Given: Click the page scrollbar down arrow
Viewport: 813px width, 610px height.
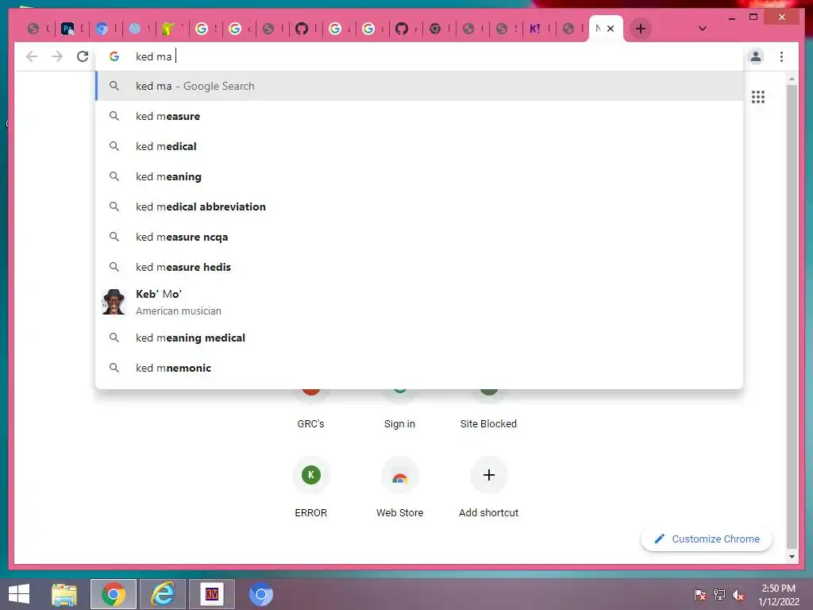Looking at the screenshot, I should point(792,557).
